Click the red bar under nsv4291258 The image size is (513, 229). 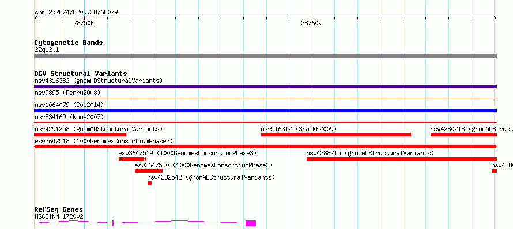click(80, 135)
